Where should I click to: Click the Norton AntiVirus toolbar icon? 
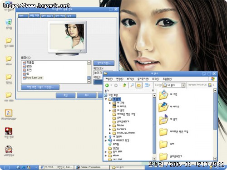pos(210,85)
